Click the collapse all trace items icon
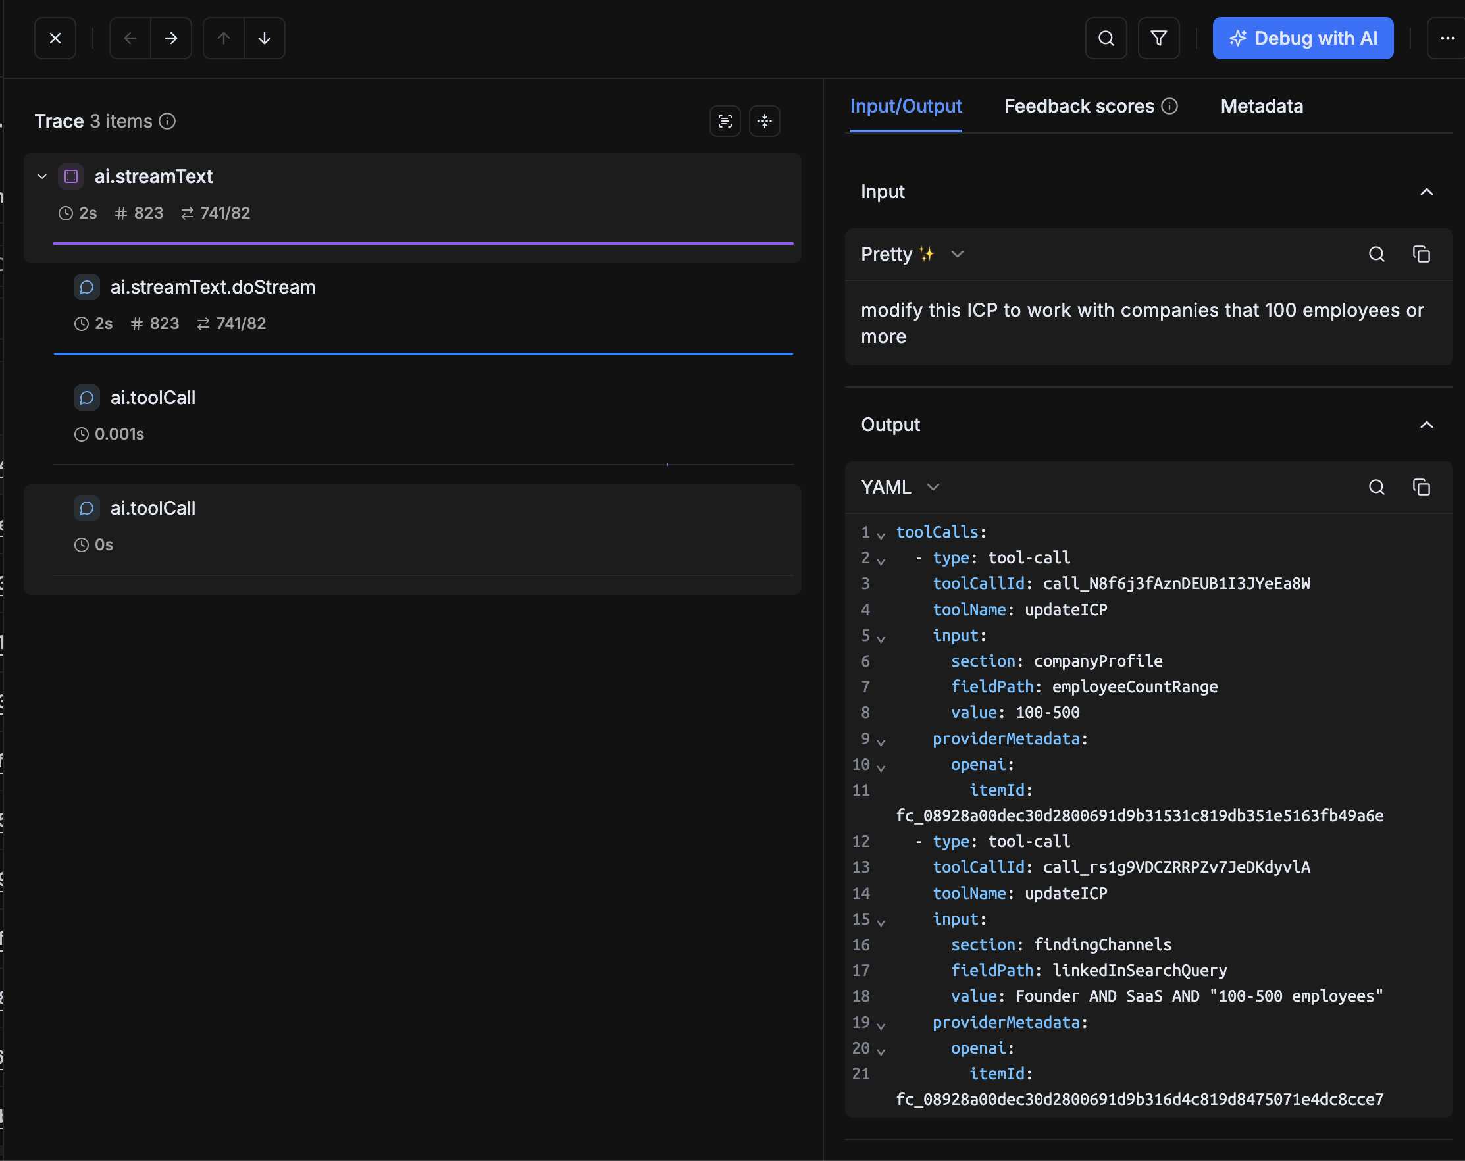The width and height of the screenshot is (1465, 1161). coord(765,121)
